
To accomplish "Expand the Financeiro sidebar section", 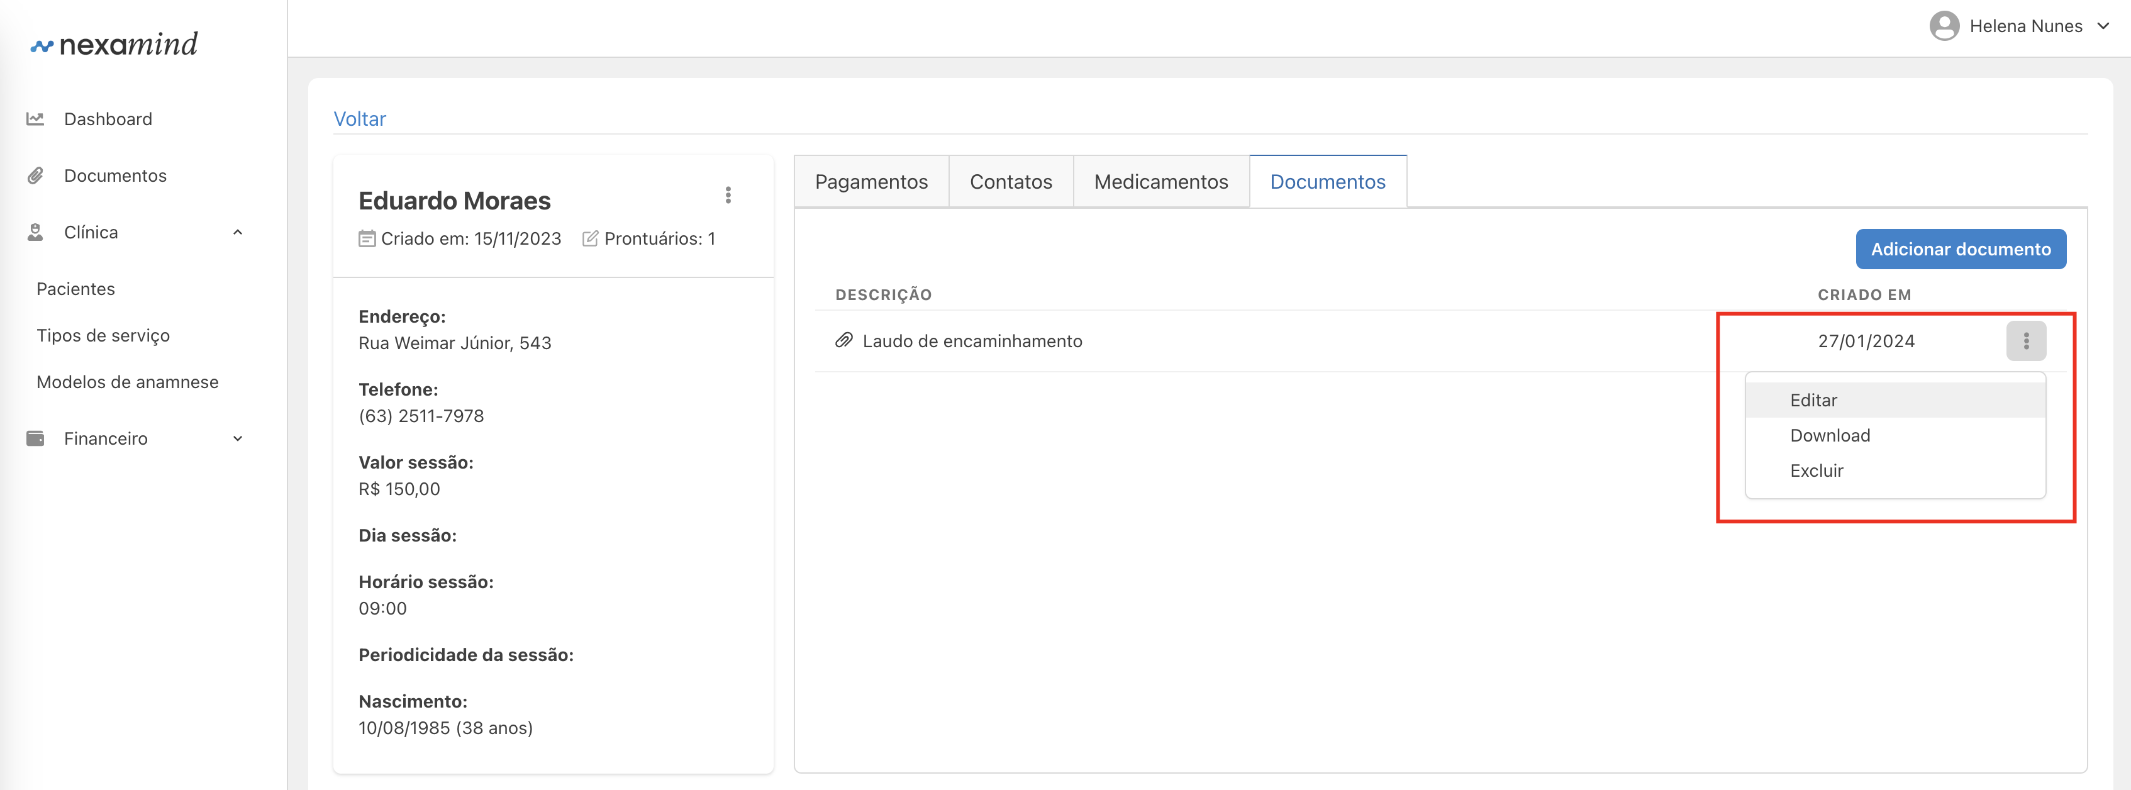I will pyautogui.click(x=237, y=438).
